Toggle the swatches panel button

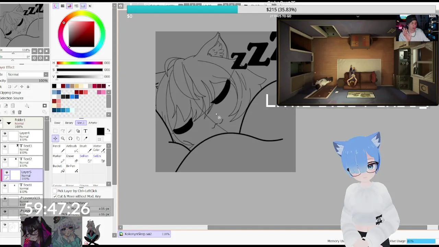coord(83,6)
